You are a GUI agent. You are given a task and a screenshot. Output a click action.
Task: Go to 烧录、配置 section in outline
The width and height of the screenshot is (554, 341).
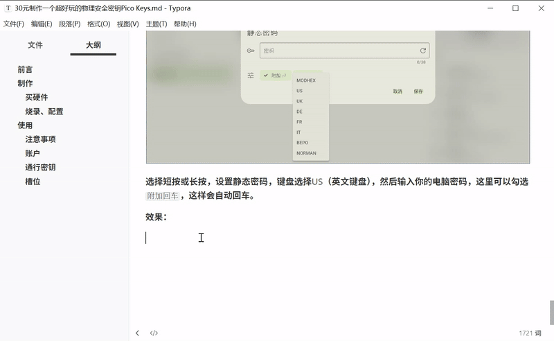(44, 112)
